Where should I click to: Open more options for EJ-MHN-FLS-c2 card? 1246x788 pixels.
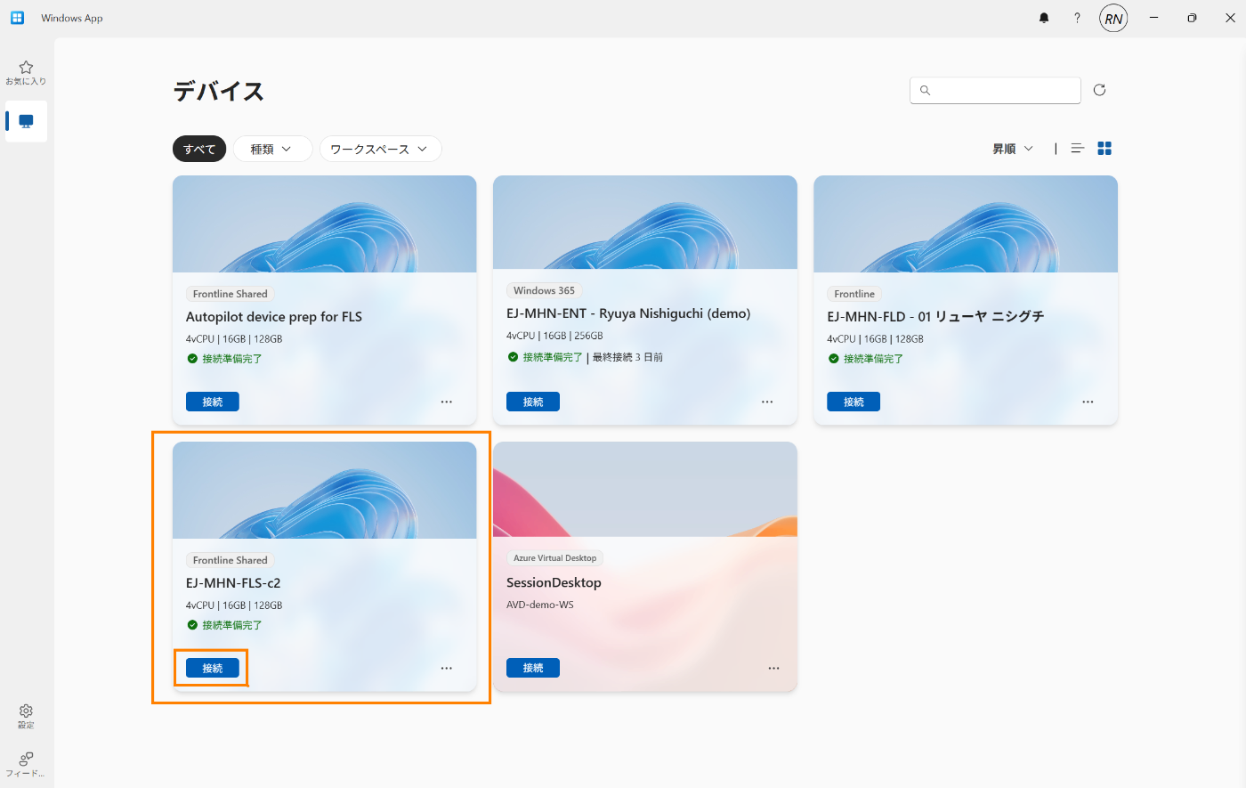(447, 668)
